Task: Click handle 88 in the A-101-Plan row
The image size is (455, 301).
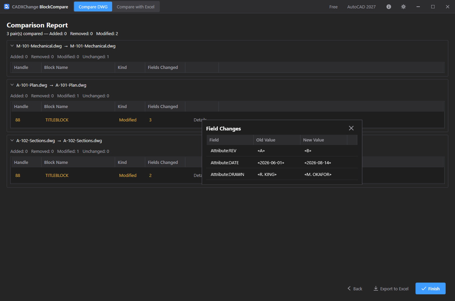Action: click(x=18, y=120)
